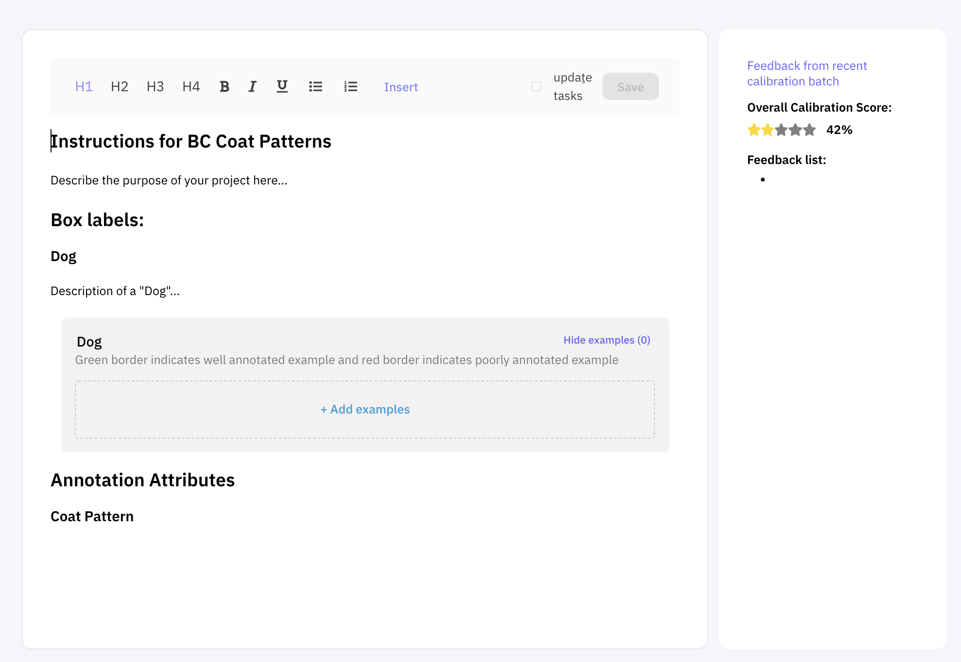Apply H3 heading format
Screen dimensions: 961x662
pyautogui.click(x=155, y=86)
